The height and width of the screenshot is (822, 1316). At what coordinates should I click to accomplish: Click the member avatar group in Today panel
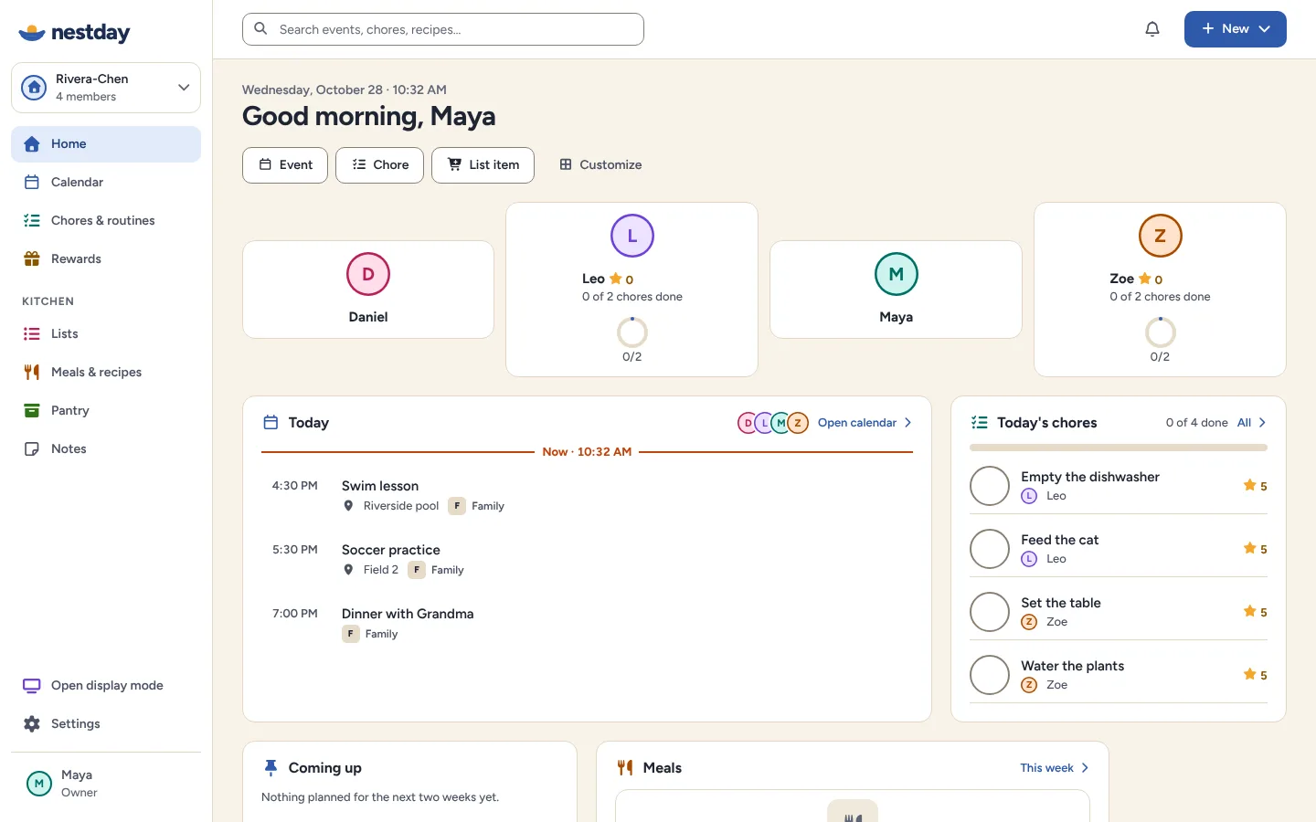pos(773,423)
